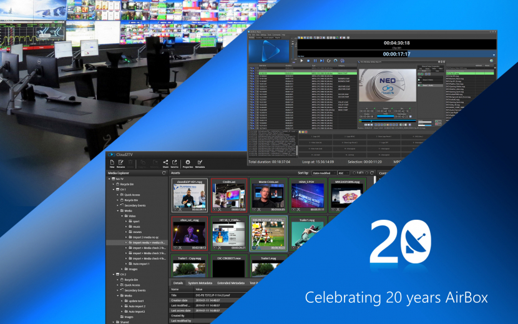Screen dimensions: 518x324
Task: Click the Pause button in AirBox transport
Action: [x=315, y=61]
